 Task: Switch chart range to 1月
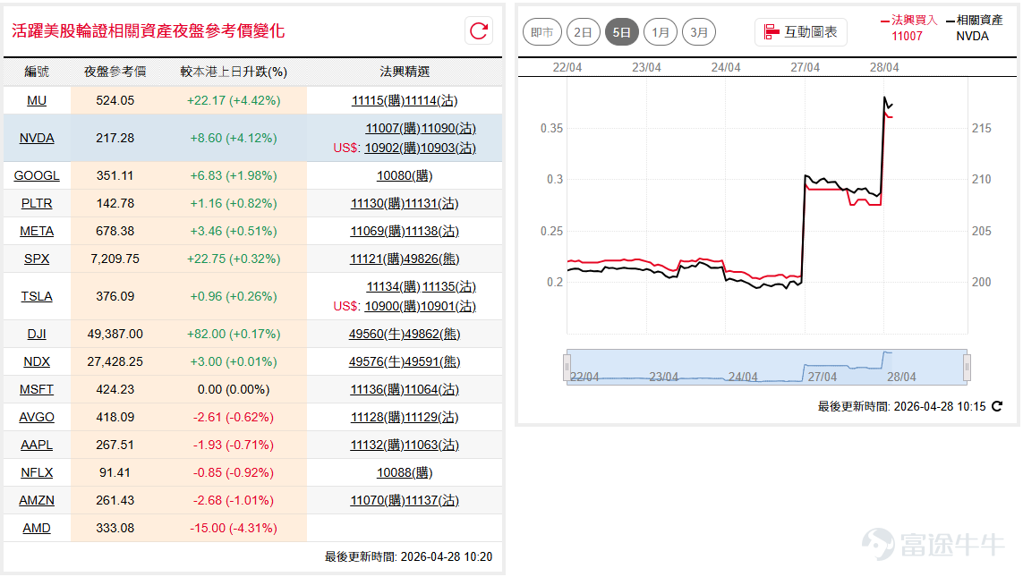(x=661, y=32)
